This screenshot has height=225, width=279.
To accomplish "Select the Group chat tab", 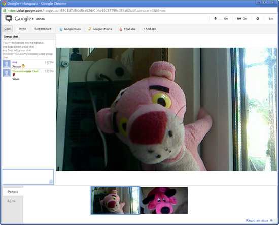I will (11, 37).
